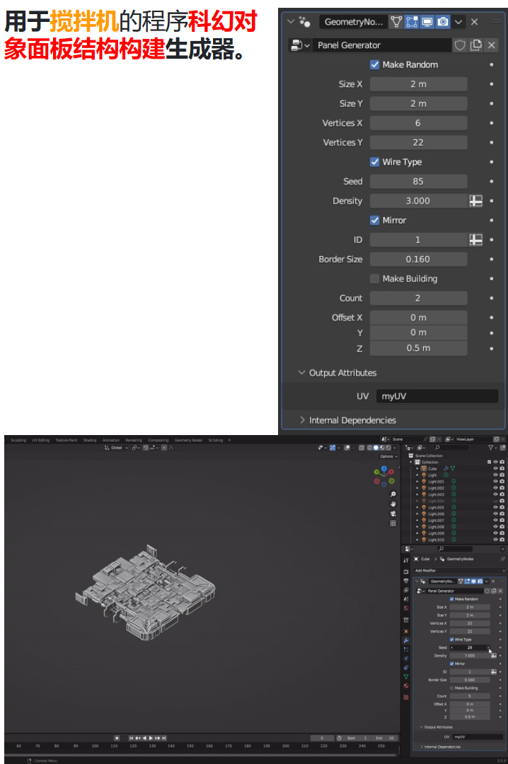Jump to timeline end frame
The width and height of the screenshot is (508, 764).
[x=164, y=738]
